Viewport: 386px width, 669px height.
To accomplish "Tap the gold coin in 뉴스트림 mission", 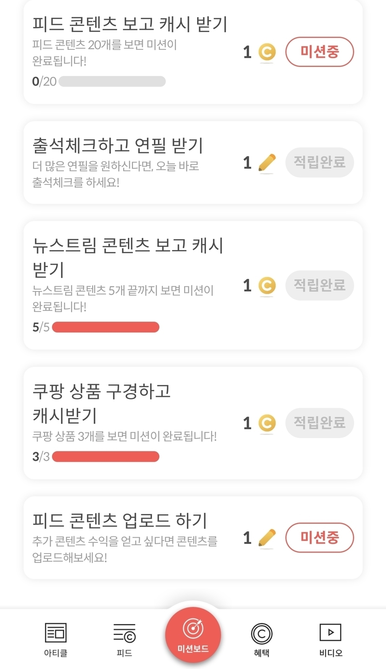I will tap(267, 285).
